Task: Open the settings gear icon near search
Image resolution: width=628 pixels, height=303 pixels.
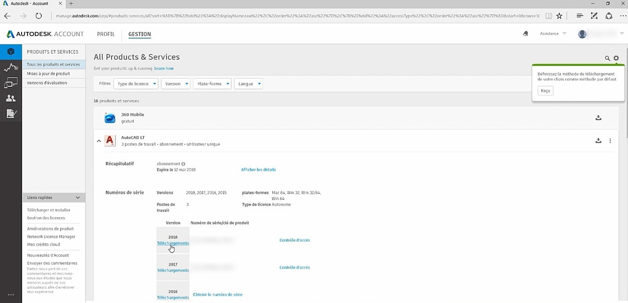Action: [616, 58]
